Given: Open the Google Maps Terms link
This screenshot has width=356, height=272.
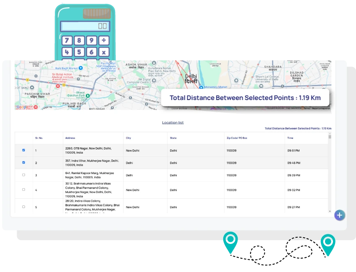Looking at the screenshot, I should (306, 108).
